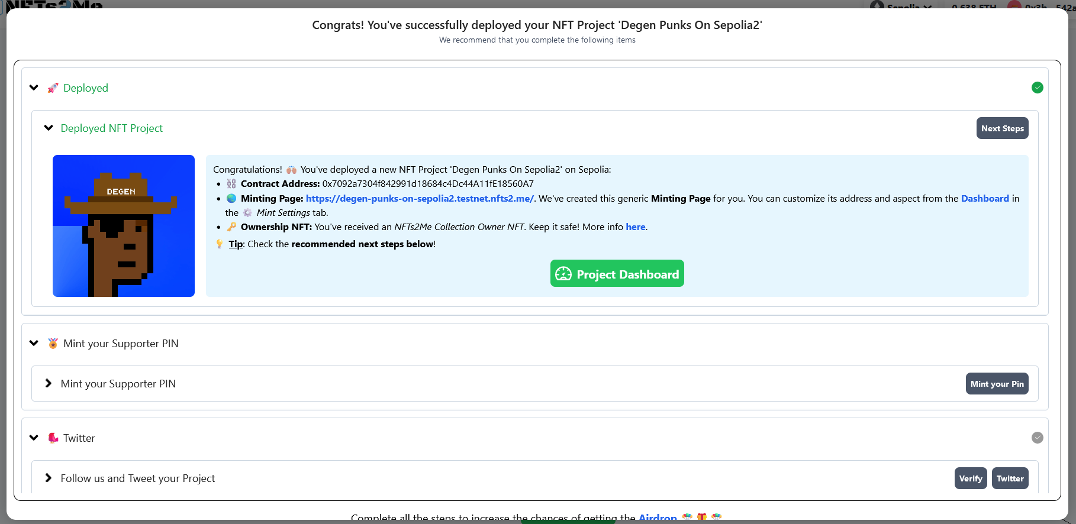Click the globe icon next to Minting Page
The width and height of the screenshot is (1076, 524).
click(x=231, y=199)
